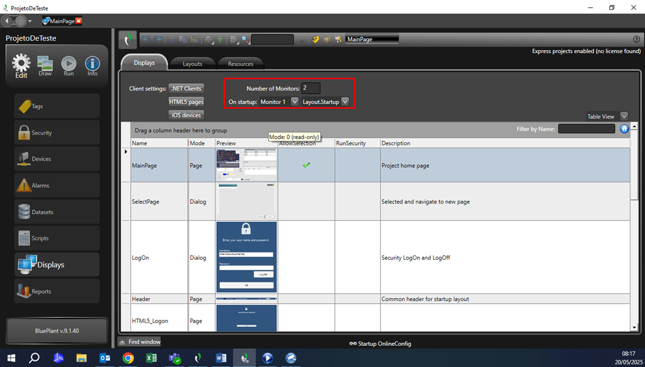645x367 pixels.
Task: Click the Number of Monitors field
Action: pos(311,88)
